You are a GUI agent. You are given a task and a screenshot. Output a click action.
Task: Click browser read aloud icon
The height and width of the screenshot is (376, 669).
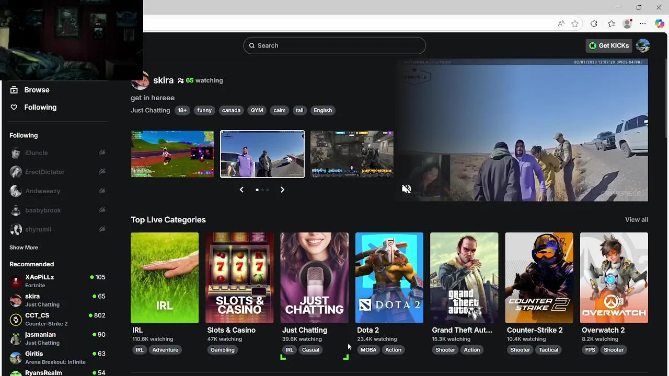pos(561,23)
